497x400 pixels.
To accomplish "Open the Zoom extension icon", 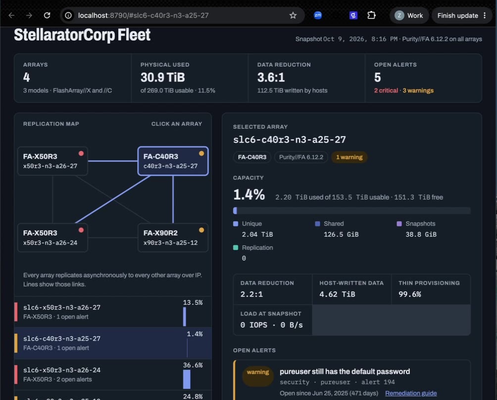I will [318, 15].
